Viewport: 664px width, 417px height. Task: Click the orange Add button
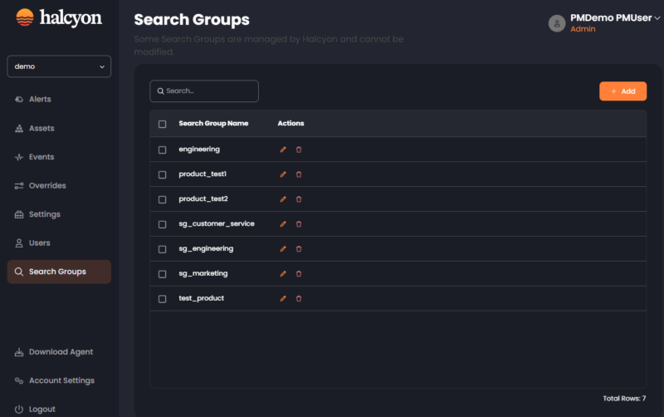point(622,91)
